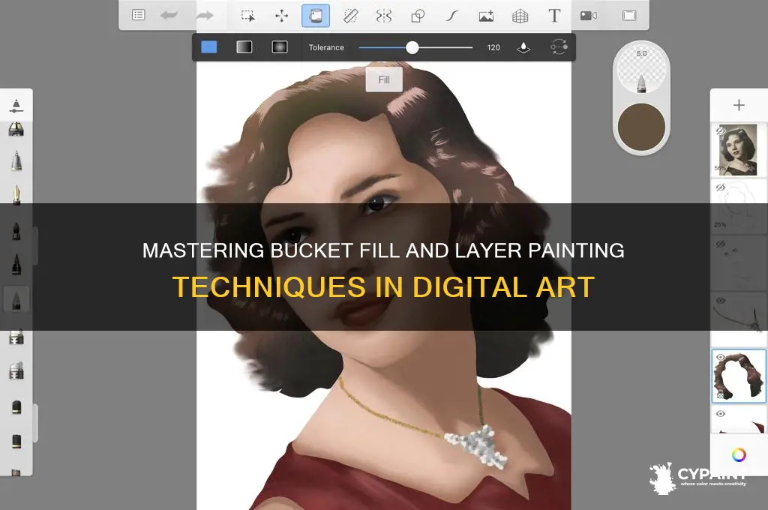Select the hair layer thumbnail

(x=739, y=376)
